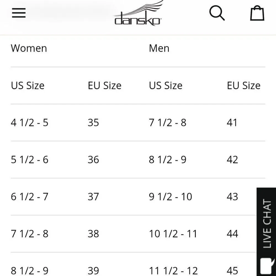The image size is (276, 276).
Task: Open the search magnifier icon
Action: 217,13
